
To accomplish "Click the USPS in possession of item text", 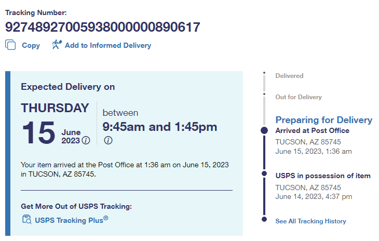I will pyautogui.click(x=323, y=176).
